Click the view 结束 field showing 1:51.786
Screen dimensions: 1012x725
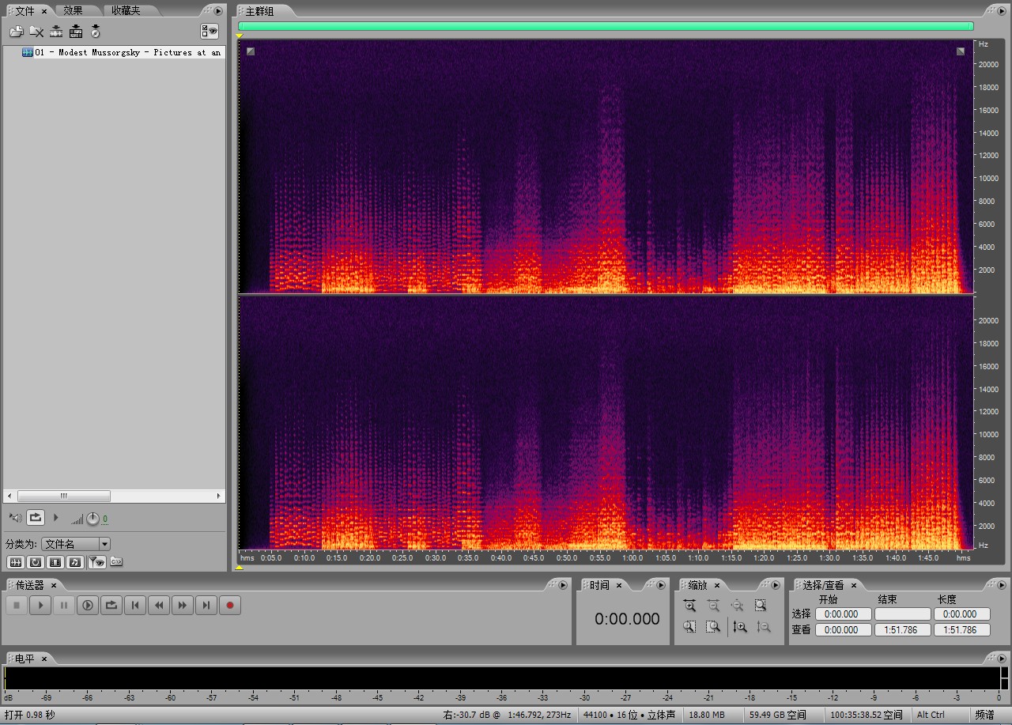[x=903, y=630]
